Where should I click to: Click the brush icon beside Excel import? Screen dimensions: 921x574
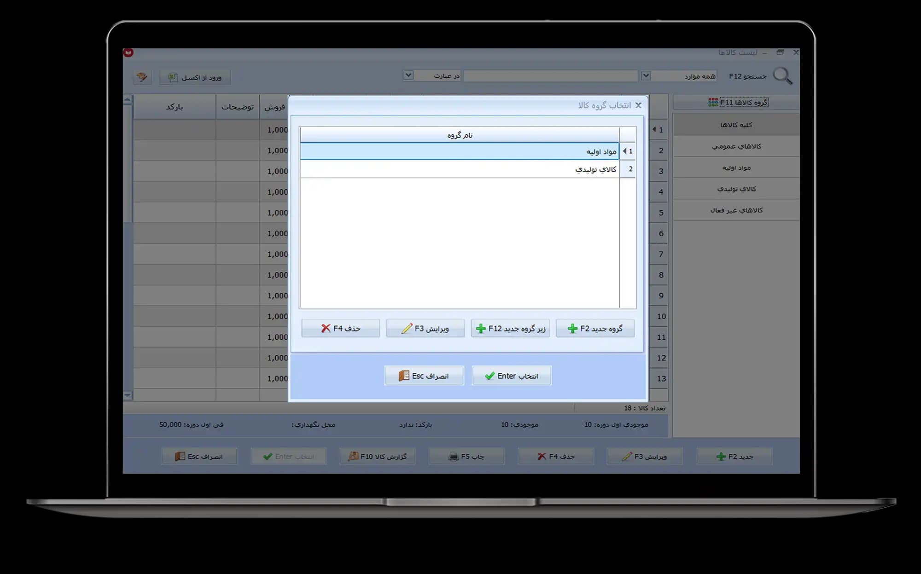point(142,77)
